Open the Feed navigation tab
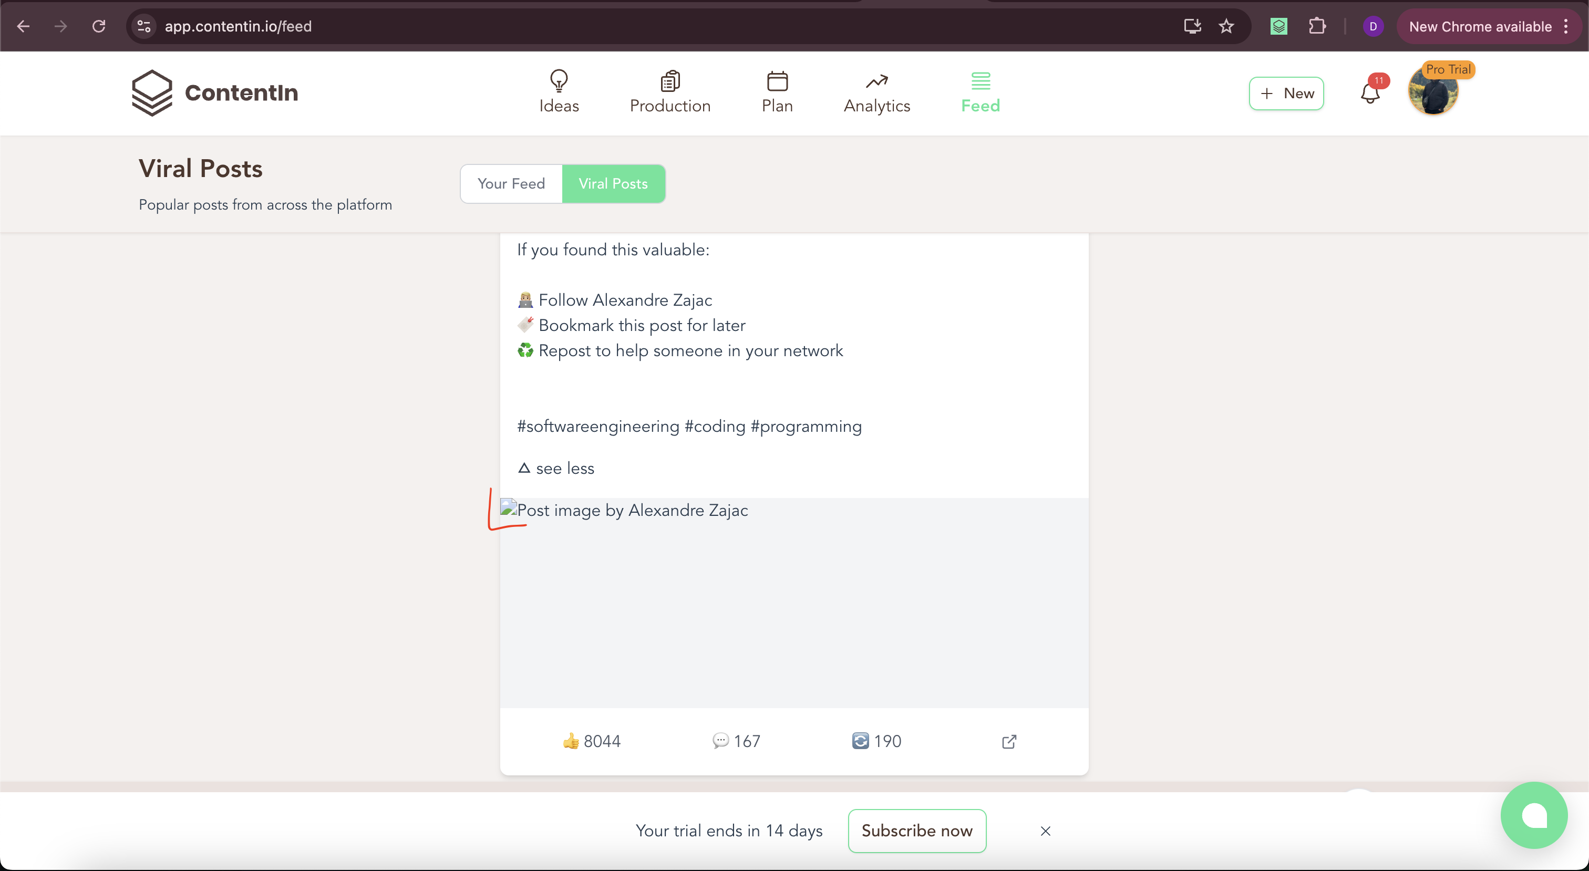The height and width of the screenshot is (871, 1589). tap(980, 92)
